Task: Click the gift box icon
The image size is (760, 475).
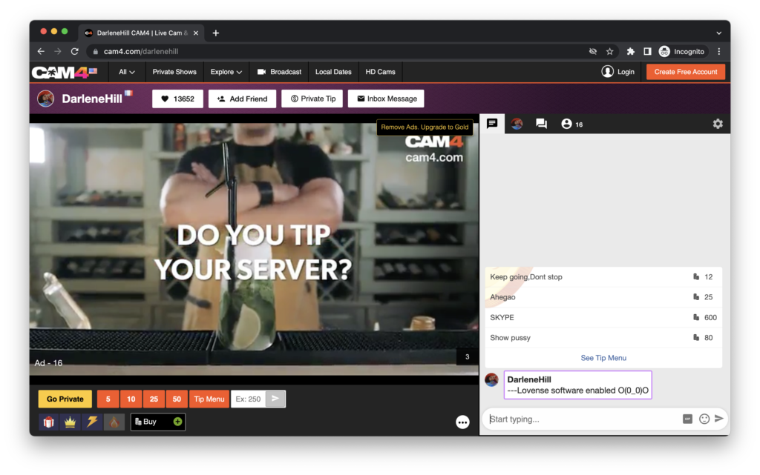Action: (x=48, y=422)
